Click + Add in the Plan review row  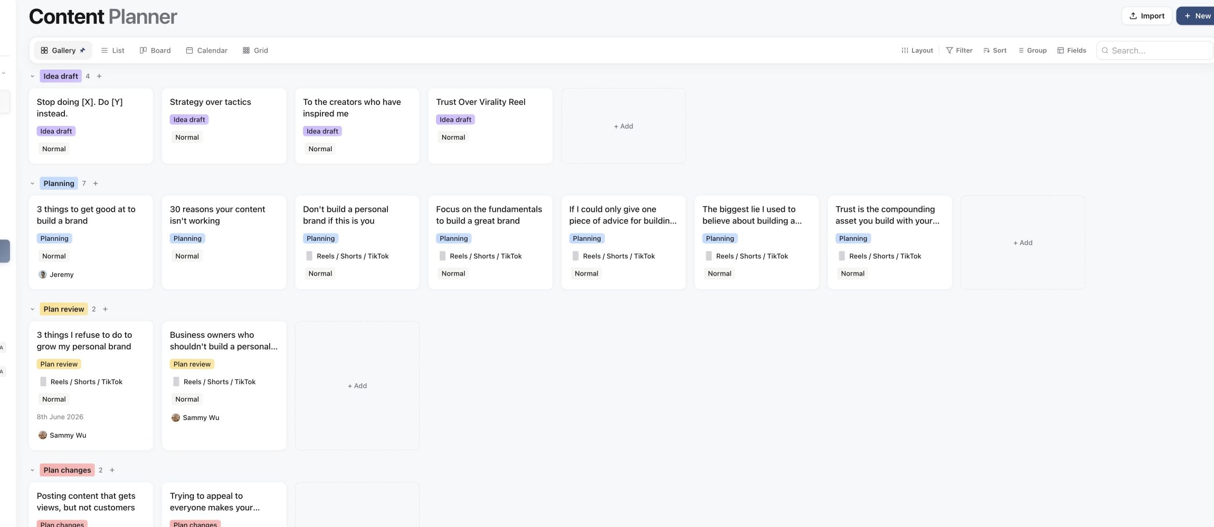pos(357,386)
